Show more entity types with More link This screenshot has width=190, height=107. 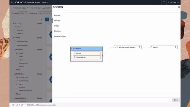click(18, 94)
